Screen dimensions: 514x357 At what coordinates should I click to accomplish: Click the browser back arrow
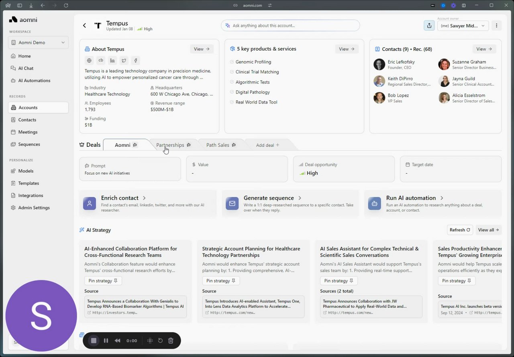43,5
